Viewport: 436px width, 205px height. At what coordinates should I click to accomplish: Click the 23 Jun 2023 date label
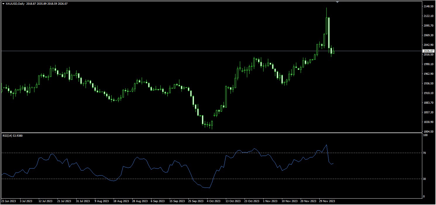point(9,201)
